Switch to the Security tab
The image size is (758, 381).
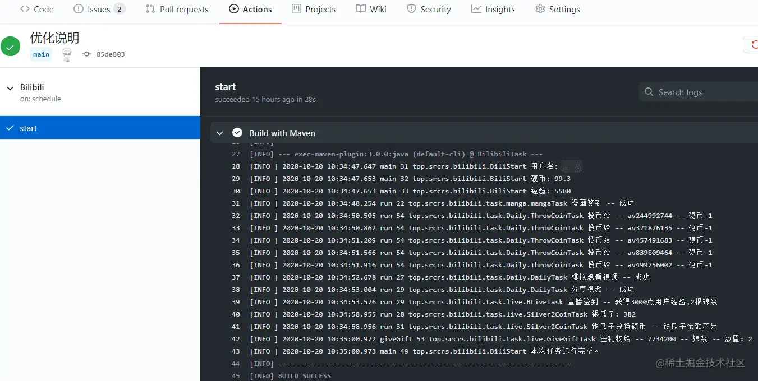click(429, 9)
